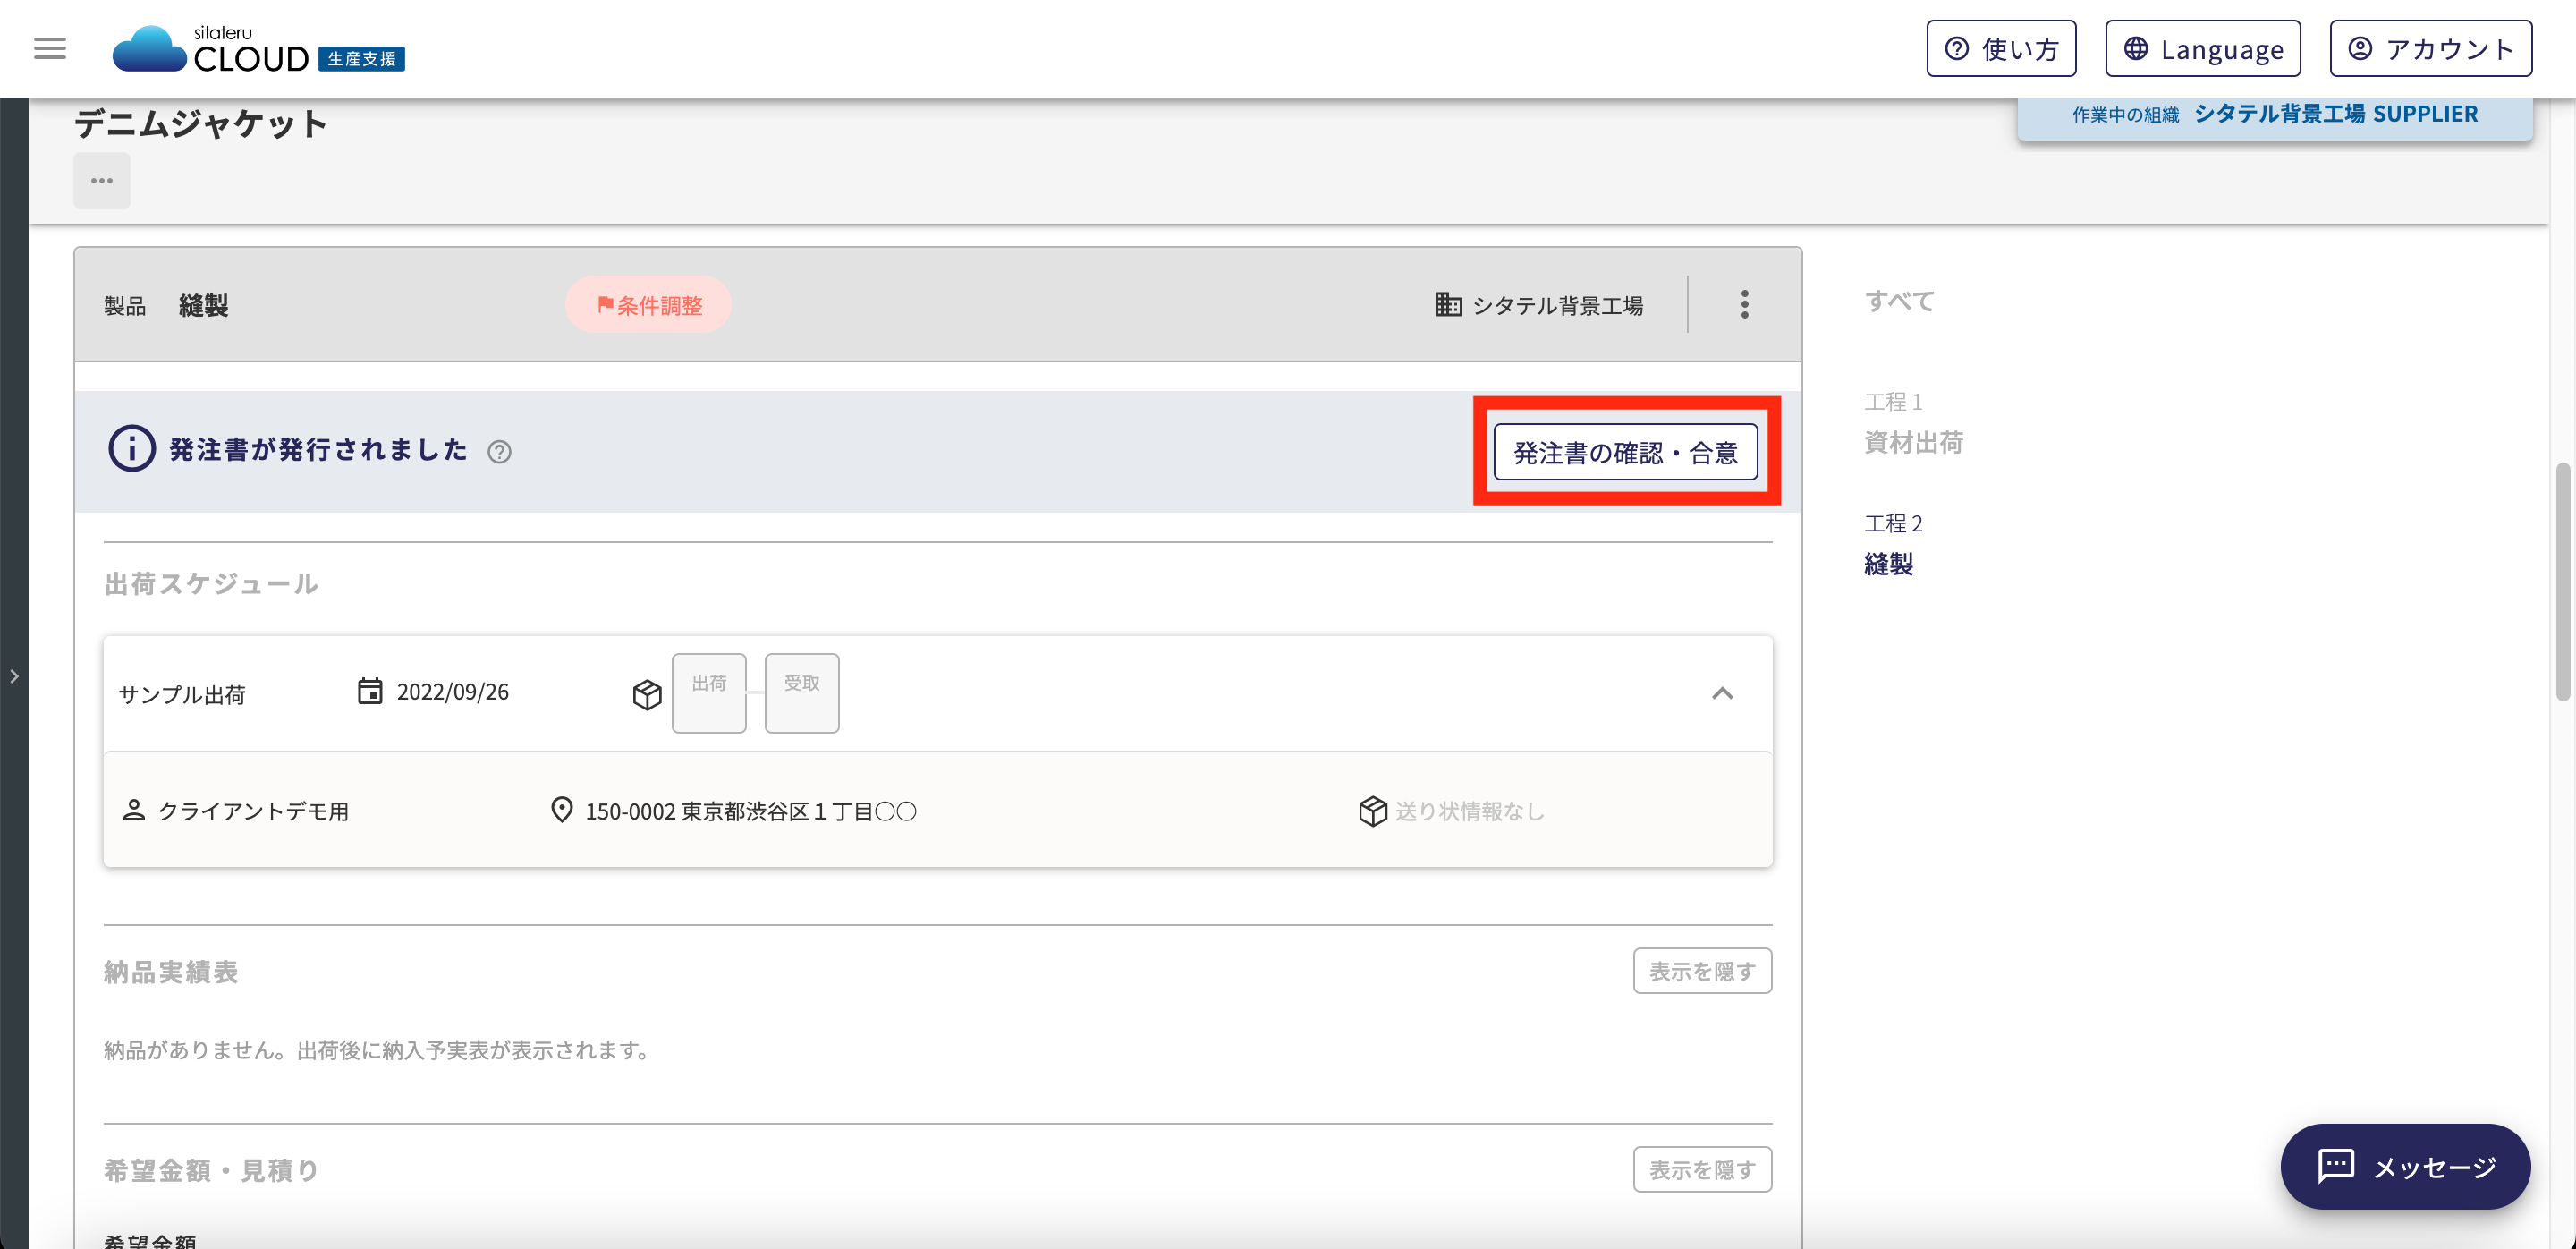This screenshot has height=1249, width=2576.
Task: Click the 受取 status step
Action: coord(802,693)
